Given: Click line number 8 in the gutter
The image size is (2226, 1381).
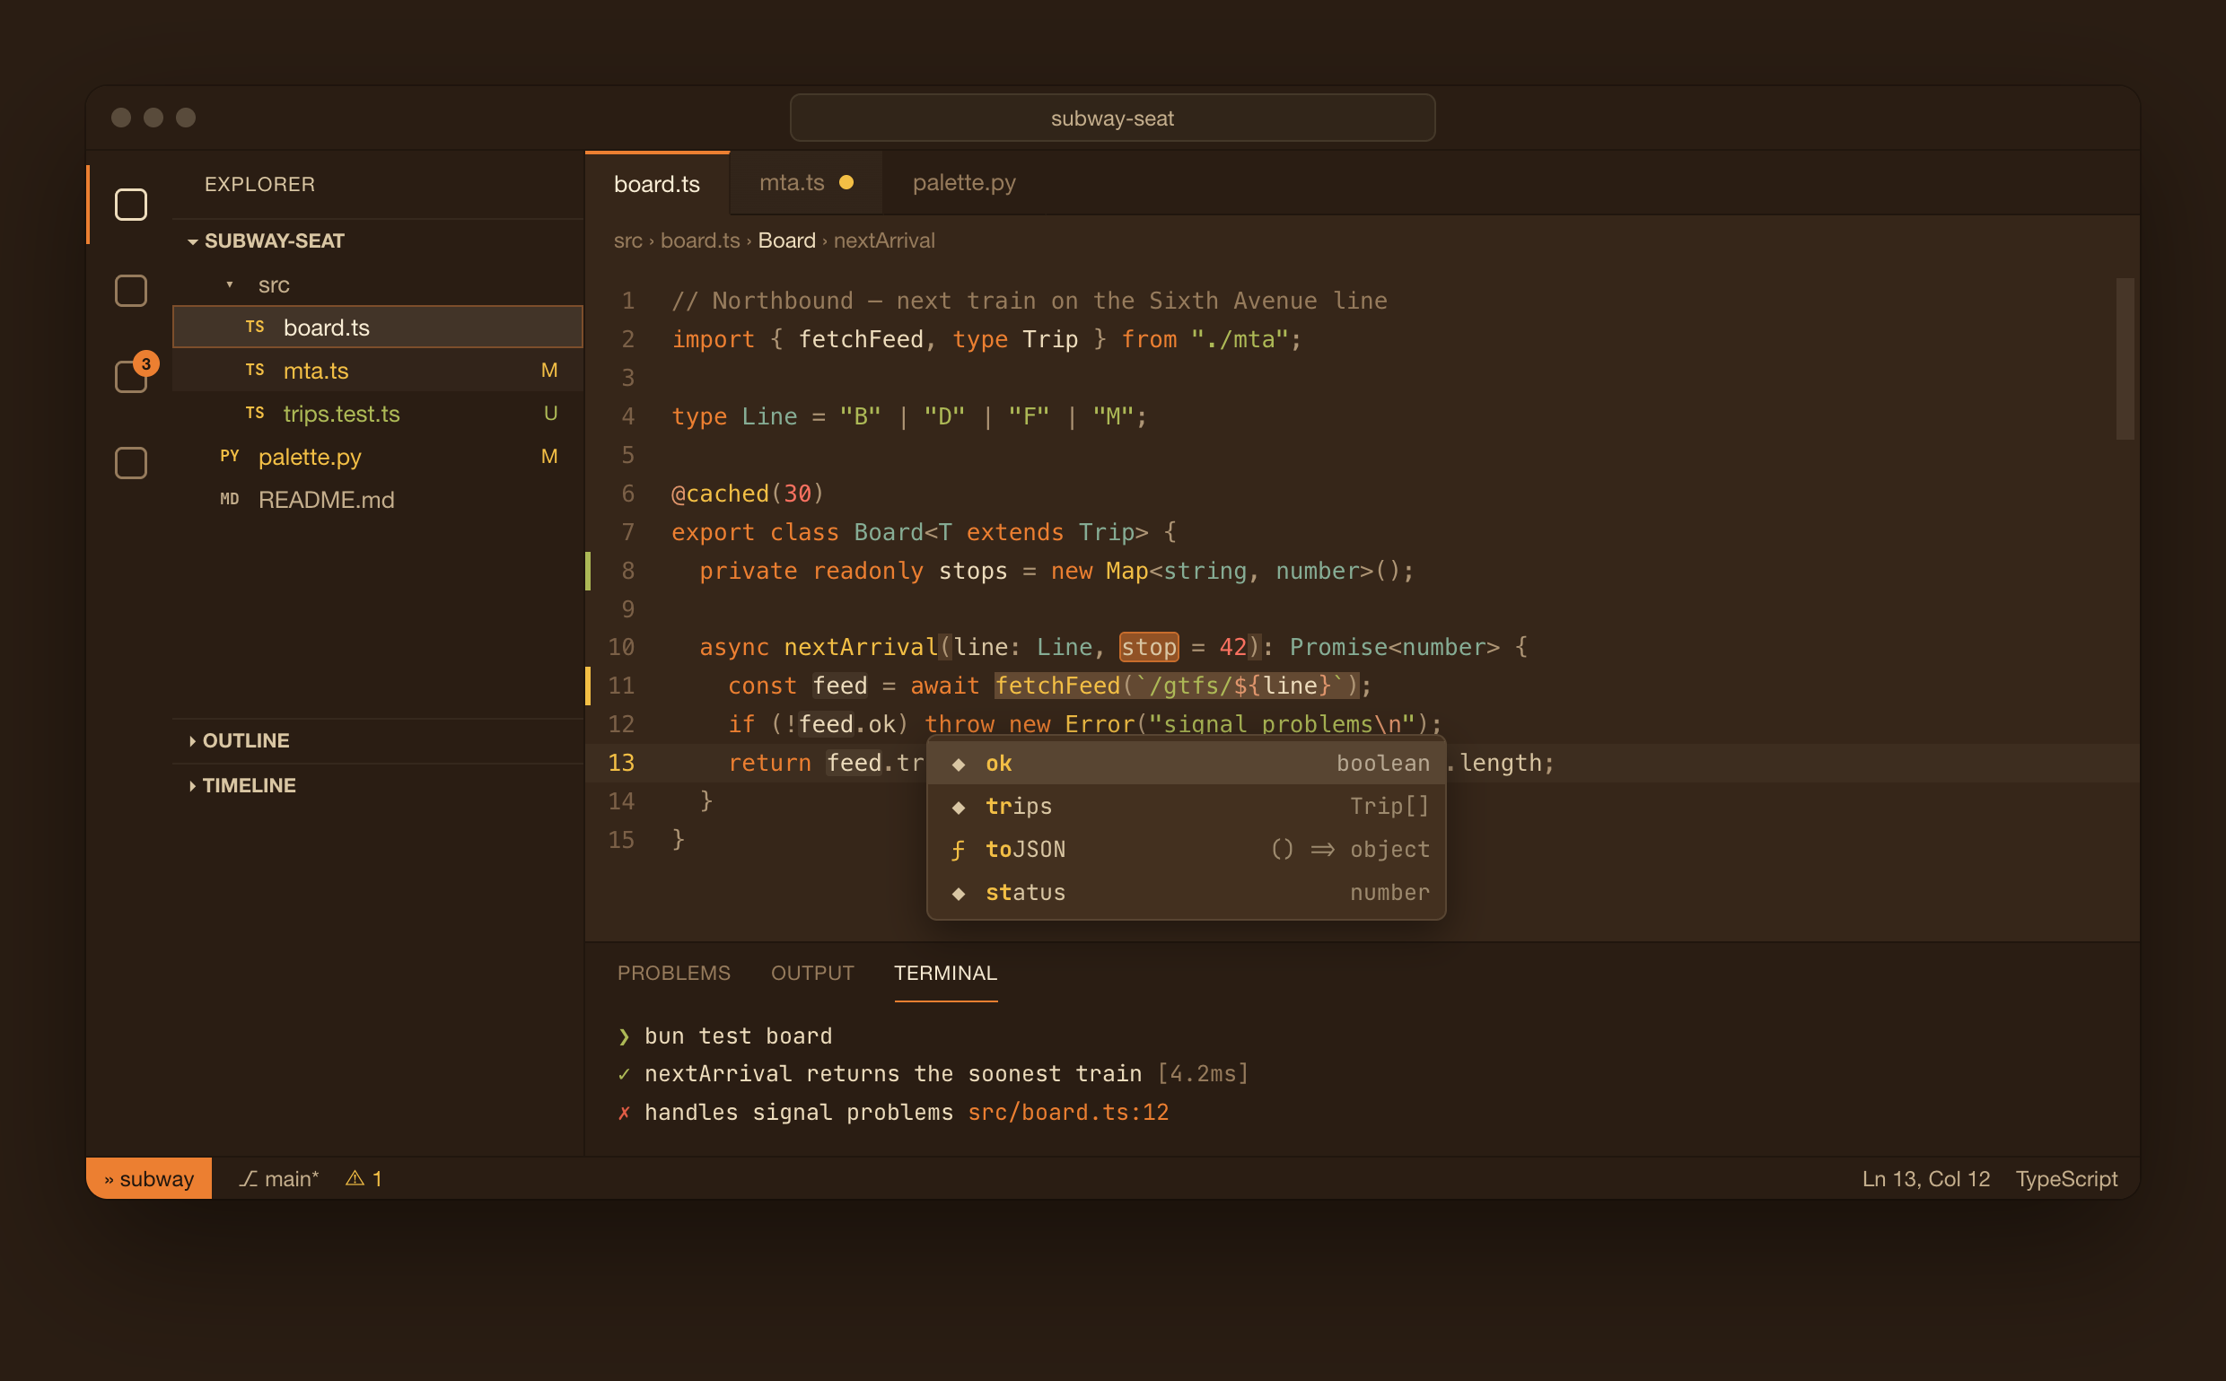Looking at the screenshot, I should click(x=627, y=571).
